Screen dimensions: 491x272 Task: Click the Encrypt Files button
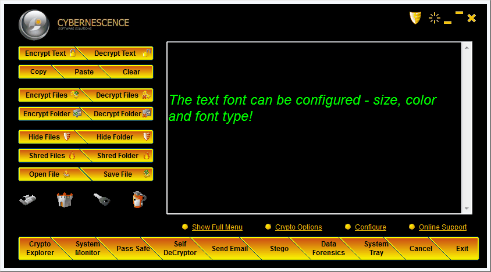(52, 95)
